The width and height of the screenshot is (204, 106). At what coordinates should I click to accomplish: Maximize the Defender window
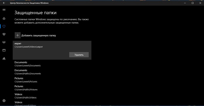point(193,3)
